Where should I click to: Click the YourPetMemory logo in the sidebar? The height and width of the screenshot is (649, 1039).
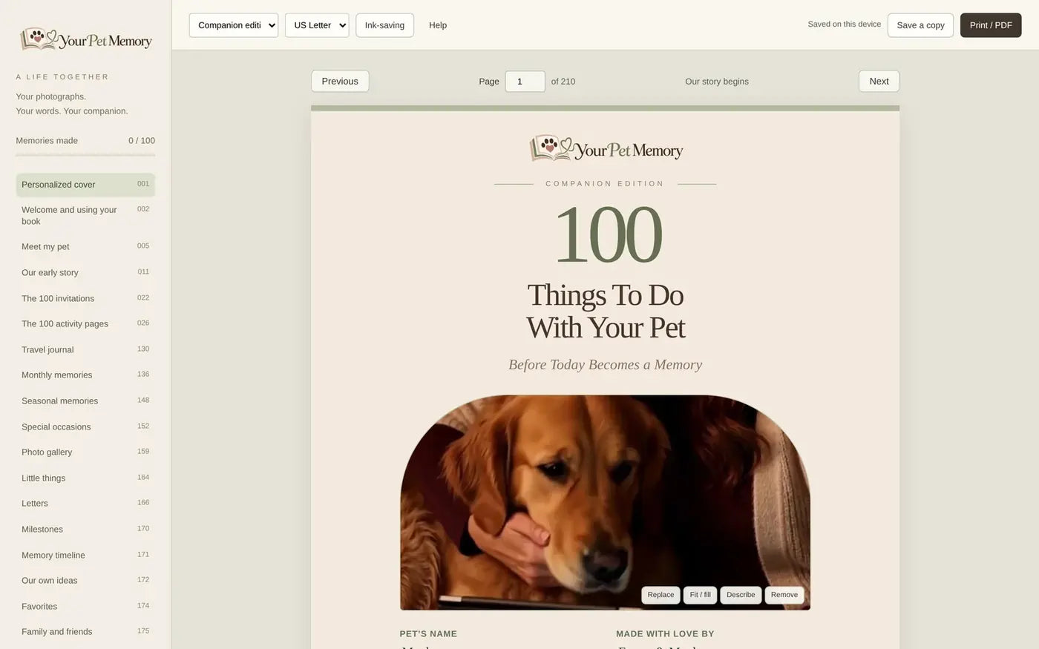pos(86,39)
